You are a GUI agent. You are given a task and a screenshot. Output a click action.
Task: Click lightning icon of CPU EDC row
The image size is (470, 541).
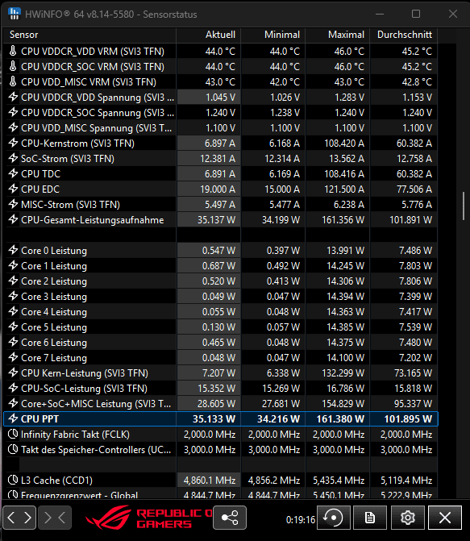pos(13,189)
